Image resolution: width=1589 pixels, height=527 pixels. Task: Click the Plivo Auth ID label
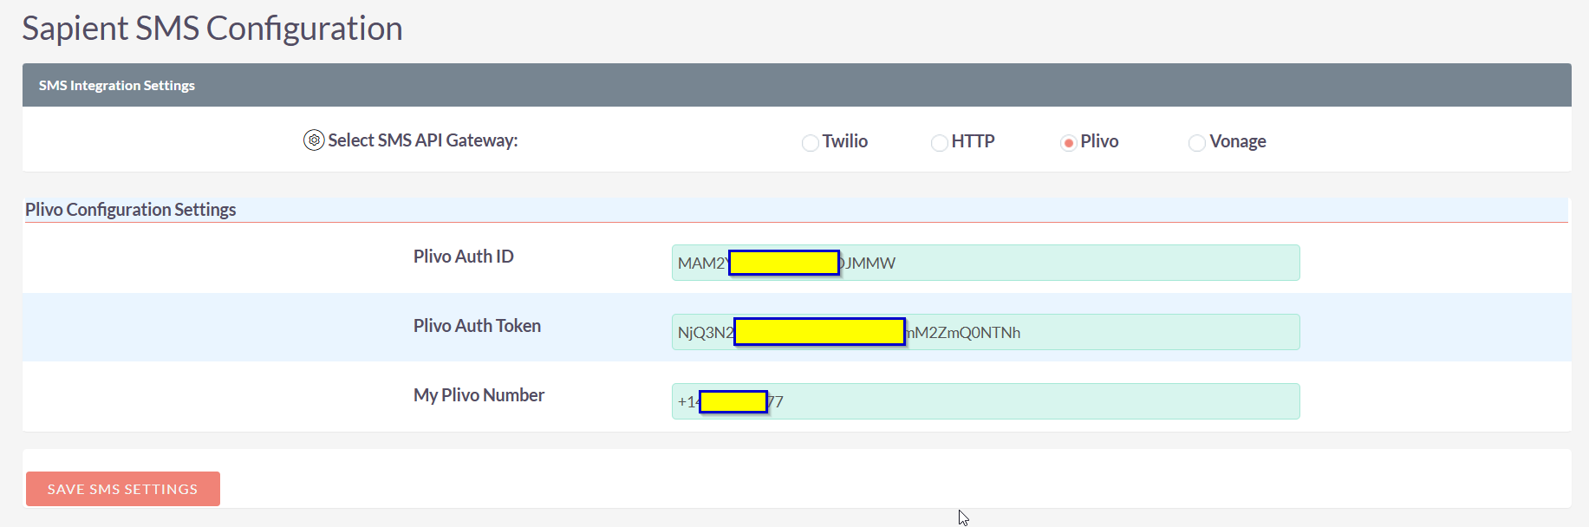464,257
